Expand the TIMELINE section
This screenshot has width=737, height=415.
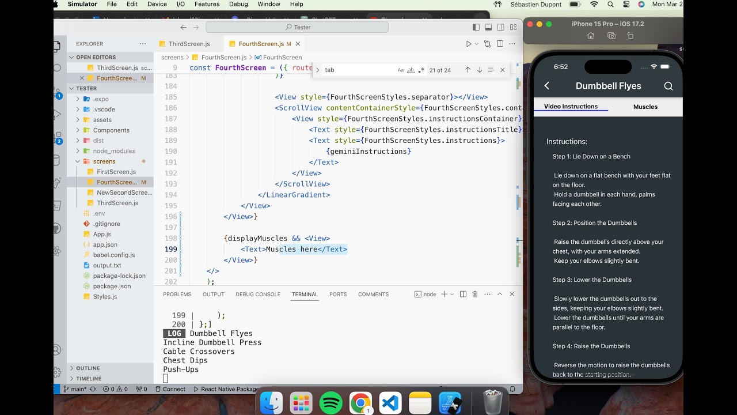(x=111, y=378)
